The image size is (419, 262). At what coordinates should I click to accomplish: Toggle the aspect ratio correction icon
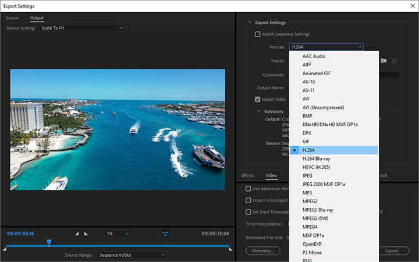click(165, 233)
